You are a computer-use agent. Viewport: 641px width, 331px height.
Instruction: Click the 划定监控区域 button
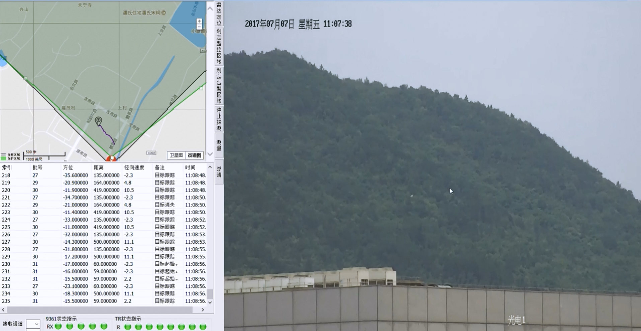(219, 46)
